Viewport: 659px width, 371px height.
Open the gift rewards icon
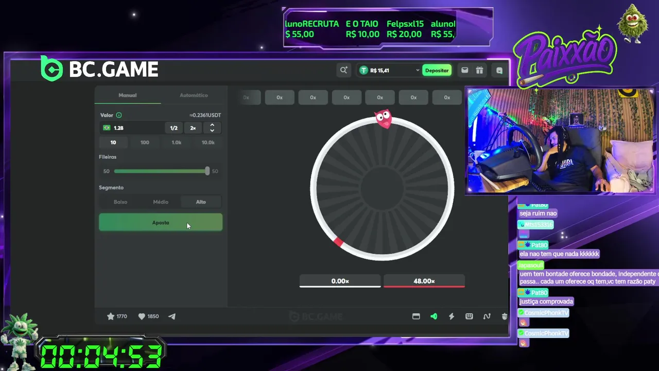pos(479,70)
